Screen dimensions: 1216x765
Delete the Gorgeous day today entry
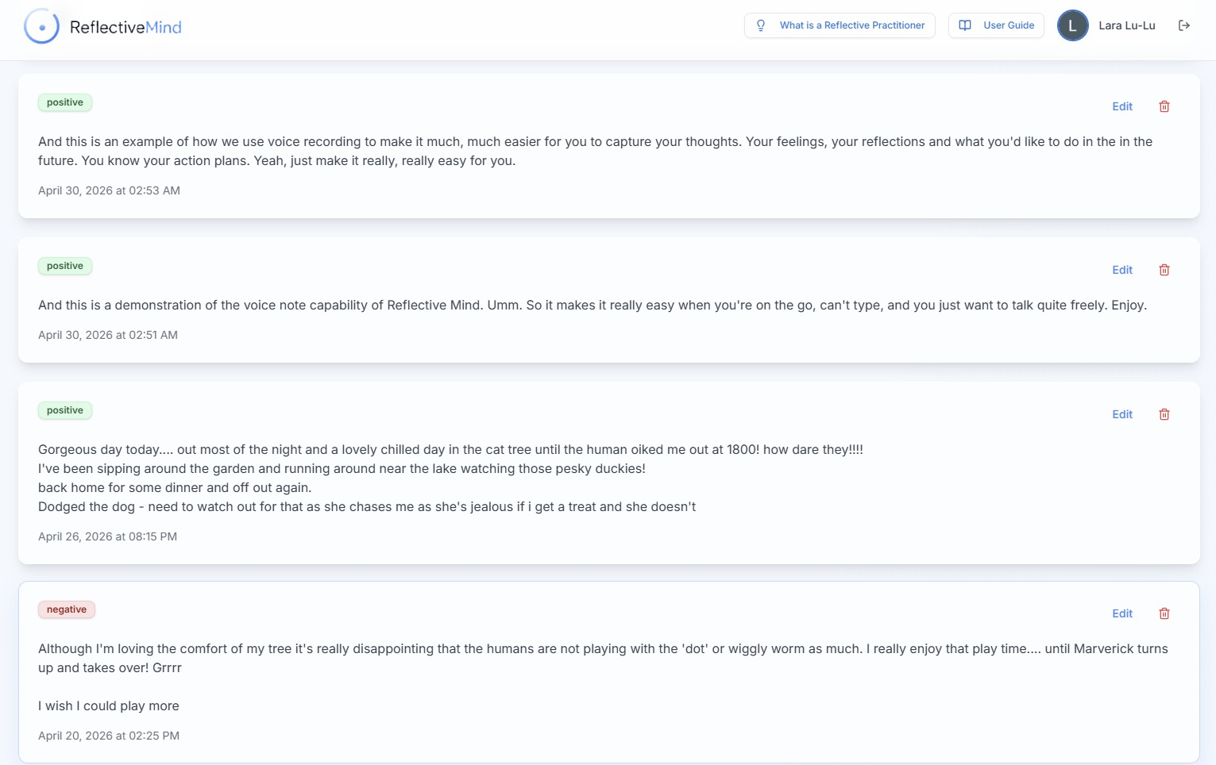1164,414
